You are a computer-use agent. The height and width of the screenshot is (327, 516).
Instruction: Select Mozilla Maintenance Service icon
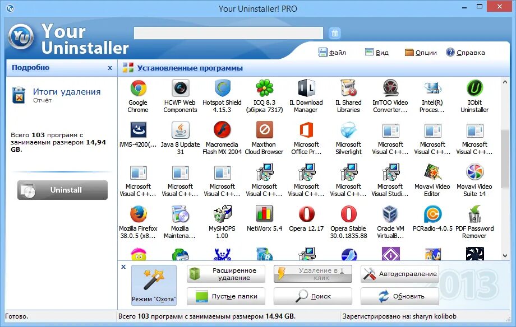(180, 214)
